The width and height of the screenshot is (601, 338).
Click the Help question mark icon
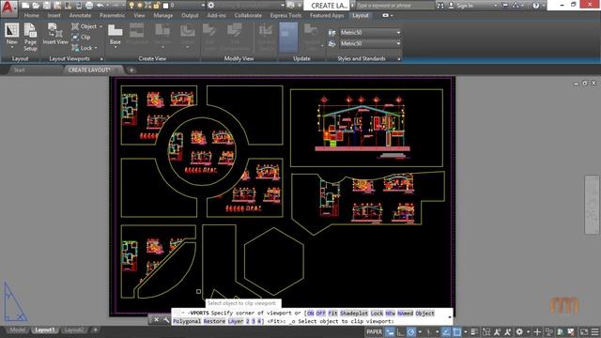tap(536, 6)
